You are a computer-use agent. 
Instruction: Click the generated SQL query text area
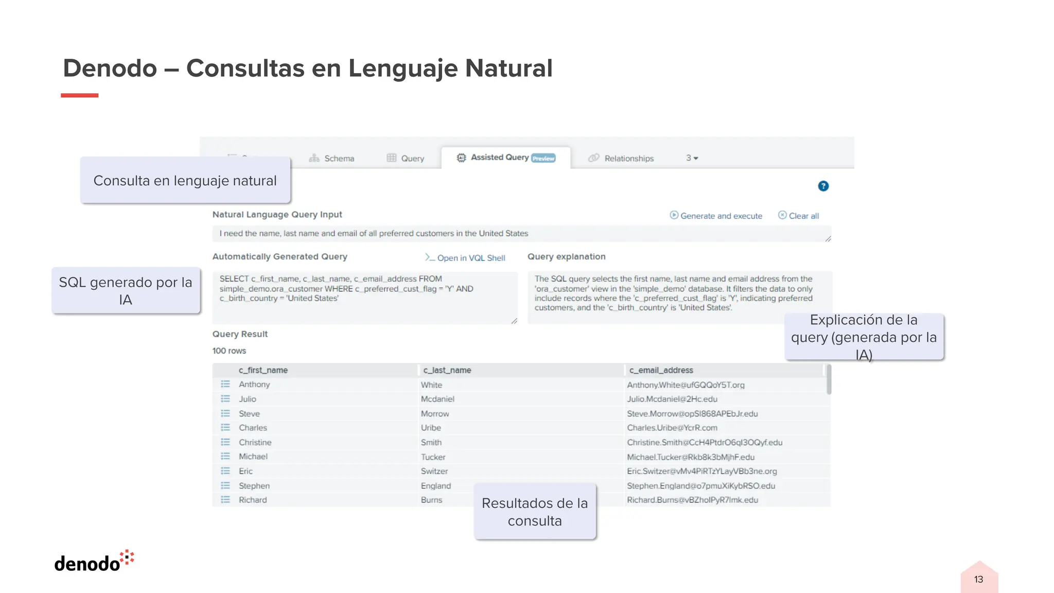[364, 298]
